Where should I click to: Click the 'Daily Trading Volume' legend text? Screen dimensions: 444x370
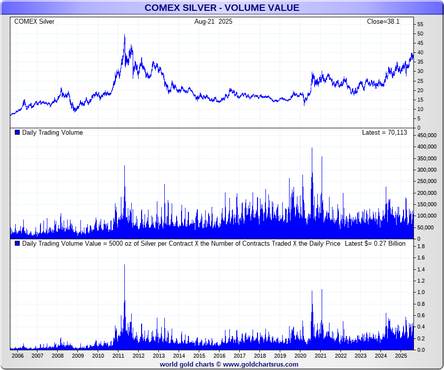52,133
